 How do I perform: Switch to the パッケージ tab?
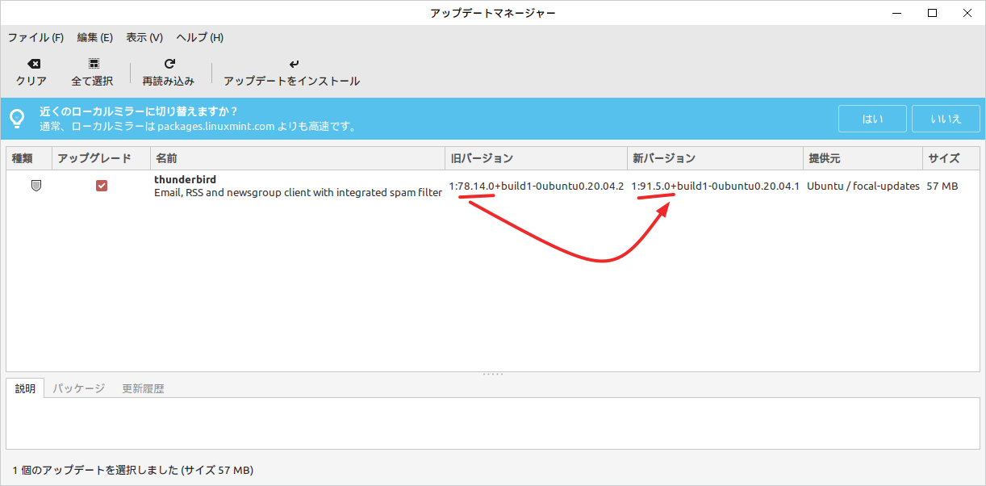[x=79, y=388]
